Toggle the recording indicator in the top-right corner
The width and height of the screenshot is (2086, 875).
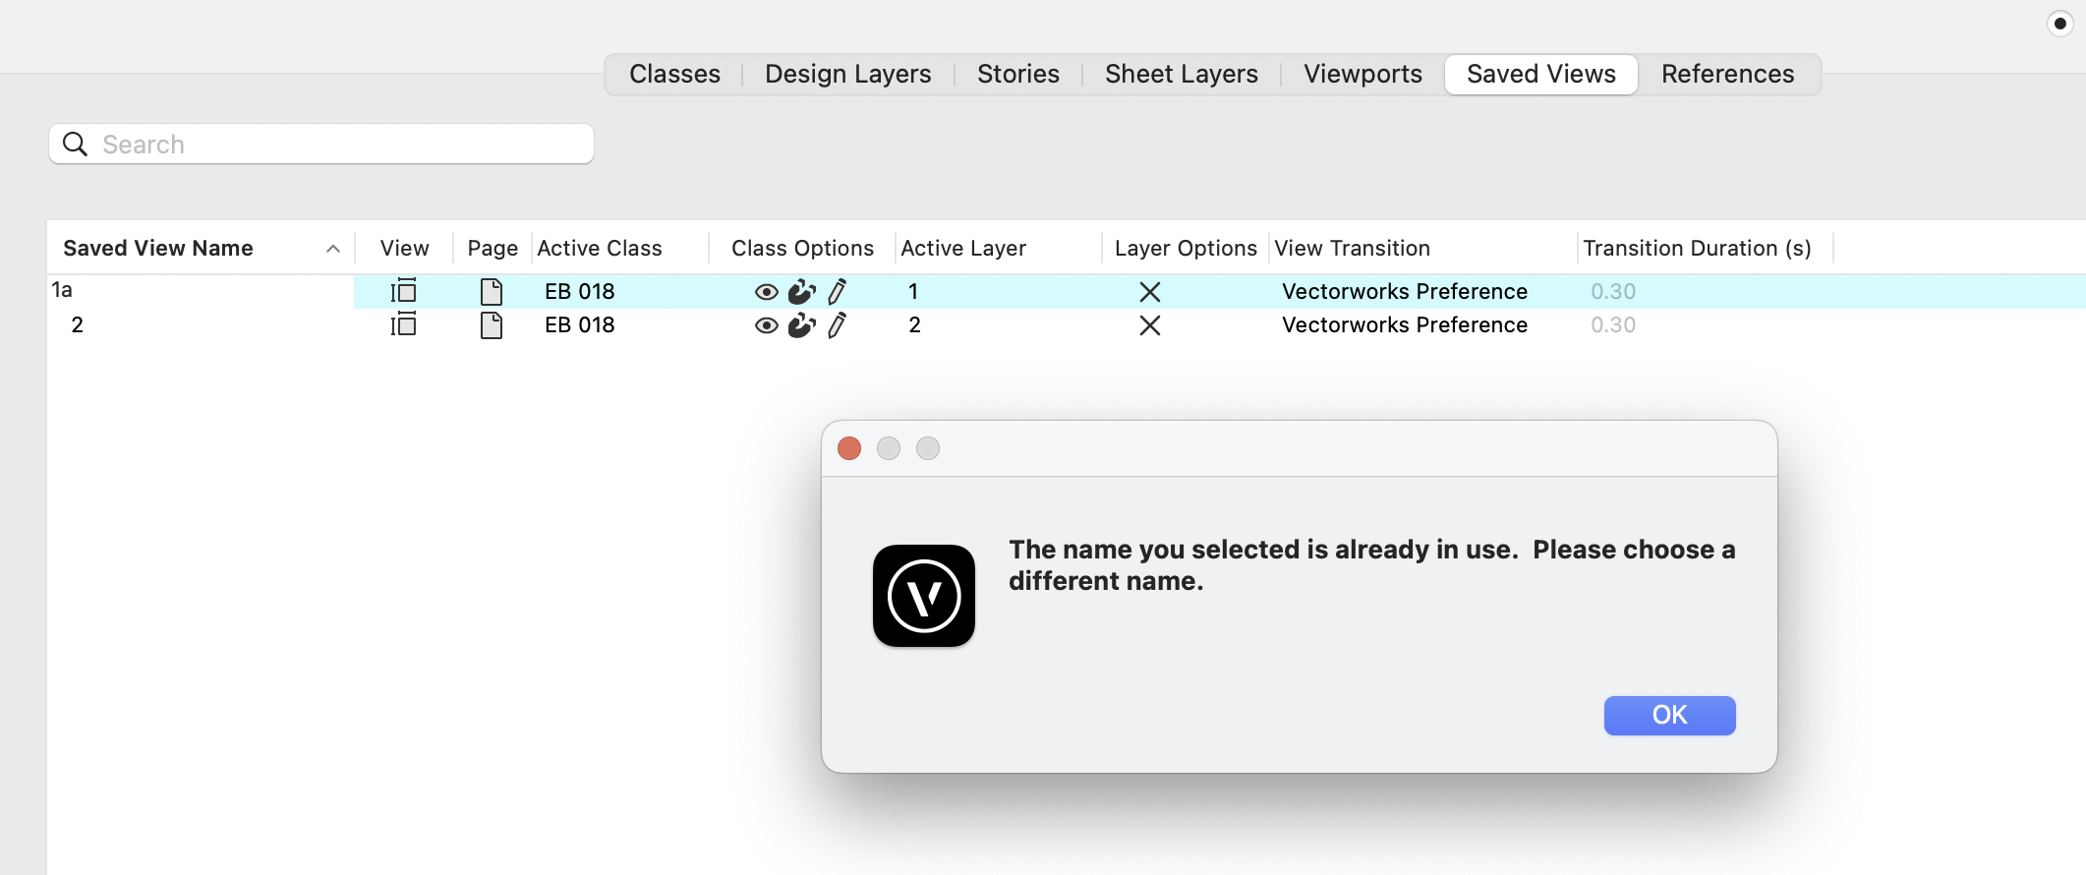pyautogui.click(x=2058, y=23)
